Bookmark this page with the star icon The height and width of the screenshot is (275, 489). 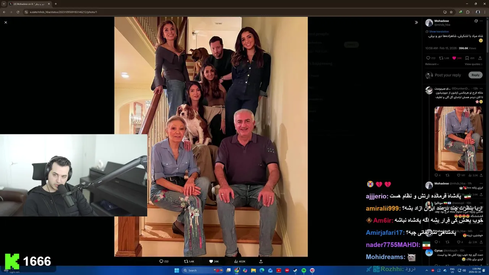coord(451,12)
